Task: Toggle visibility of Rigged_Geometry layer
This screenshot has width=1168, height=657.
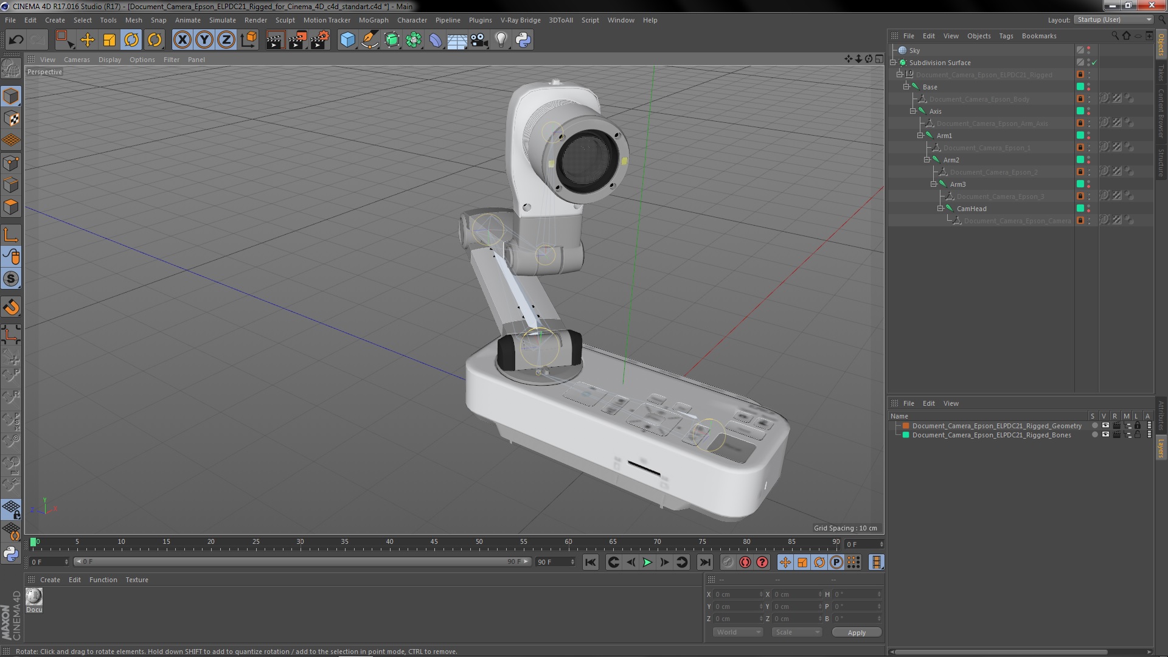Action: [x=1105, y=426]
